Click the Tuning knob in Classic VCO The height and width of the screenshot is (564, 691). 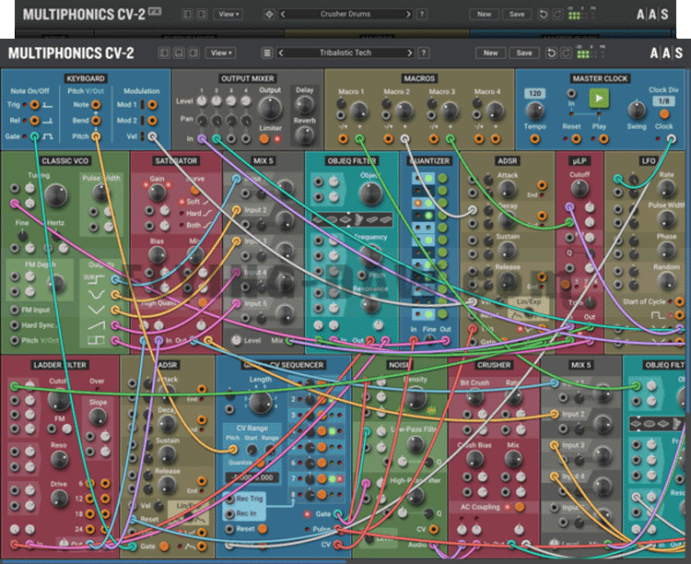(x=56, y=195)
